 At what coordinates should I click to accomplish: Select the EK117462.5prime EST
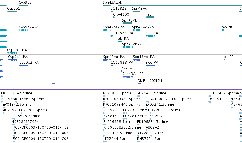point(209,96)
